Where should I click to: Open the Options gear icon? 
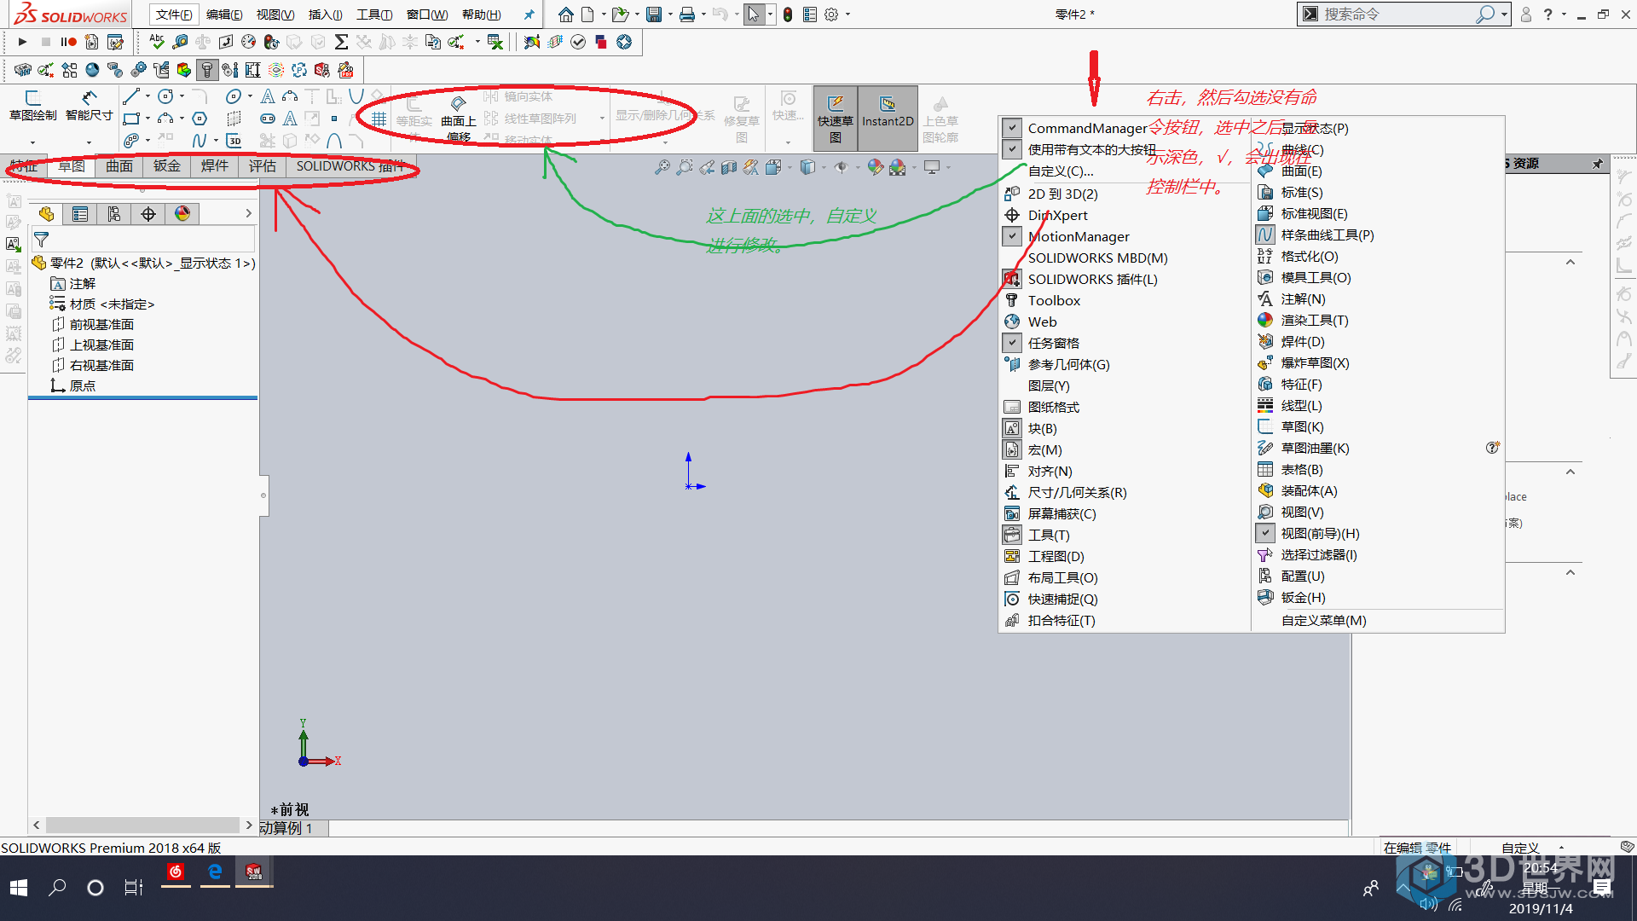point(831,14)
